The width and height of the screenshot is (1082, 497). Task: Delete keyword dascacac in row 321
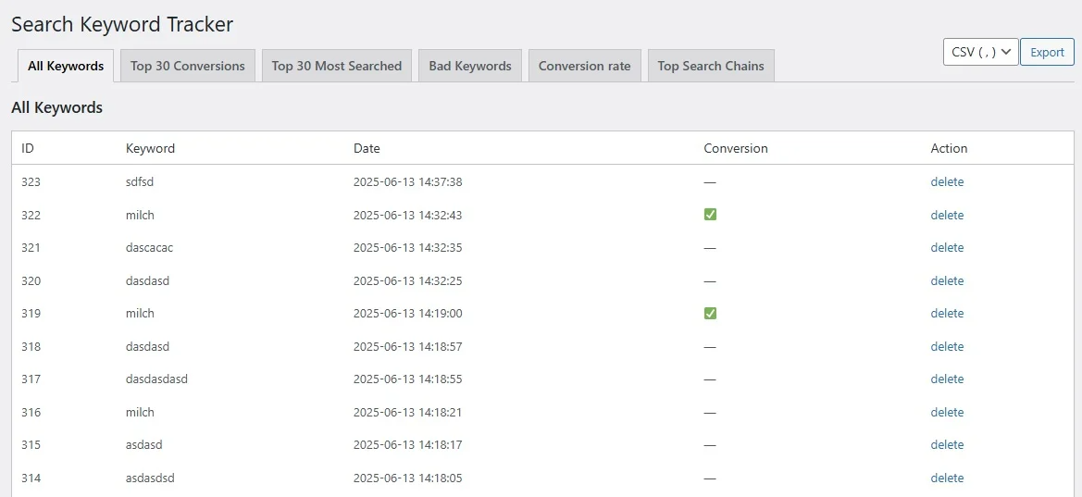[947, 248]
